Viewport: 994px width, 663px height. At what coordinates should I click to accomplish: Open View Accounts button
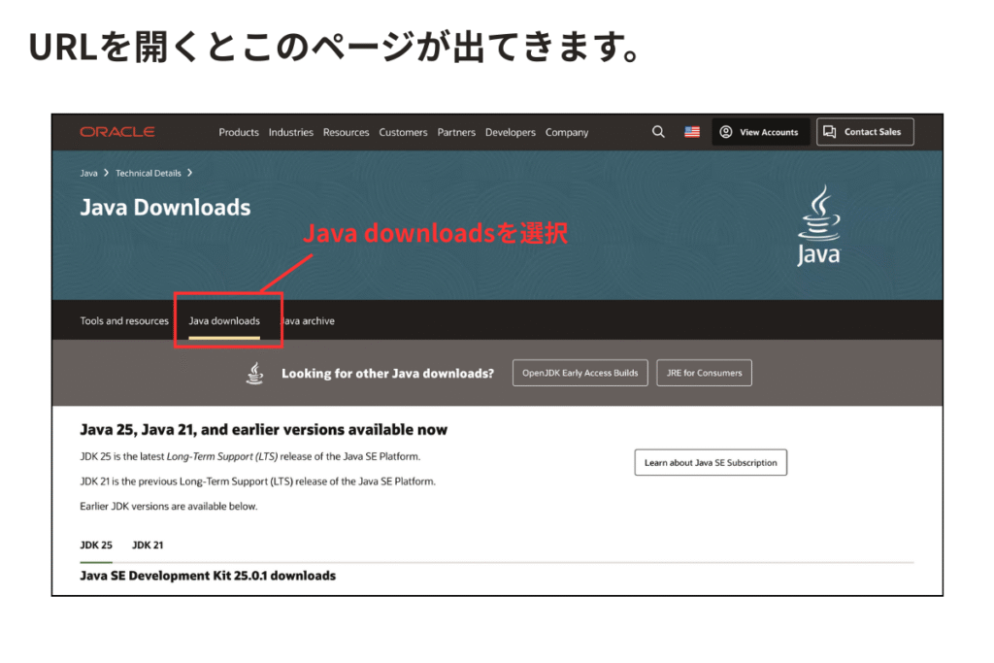(760, 132)
